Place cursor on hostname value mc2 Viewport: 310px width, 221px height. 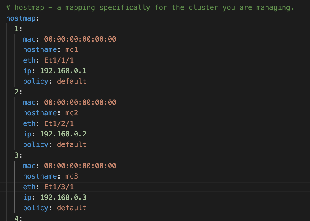click(71, 113)
